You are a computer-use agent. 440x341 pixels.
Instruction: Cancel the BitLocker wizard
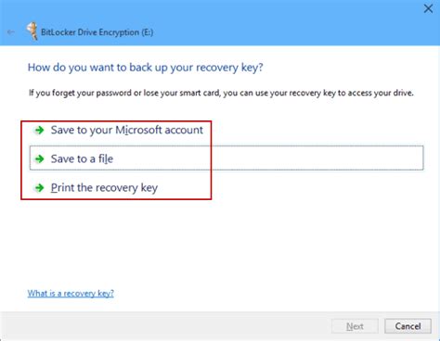tap(408, 326)
